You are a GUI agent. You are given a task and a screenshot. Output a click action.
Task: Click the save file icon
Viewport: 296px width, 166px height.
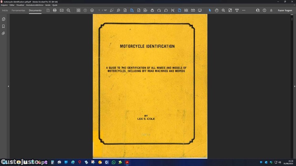[48, 10]
